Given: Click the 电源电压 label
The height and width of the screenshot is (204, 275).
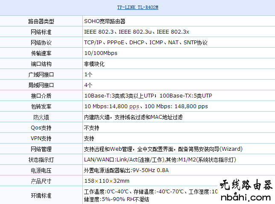Looking at the screenshot, I should pyautogui.click(x=41, y=171).
